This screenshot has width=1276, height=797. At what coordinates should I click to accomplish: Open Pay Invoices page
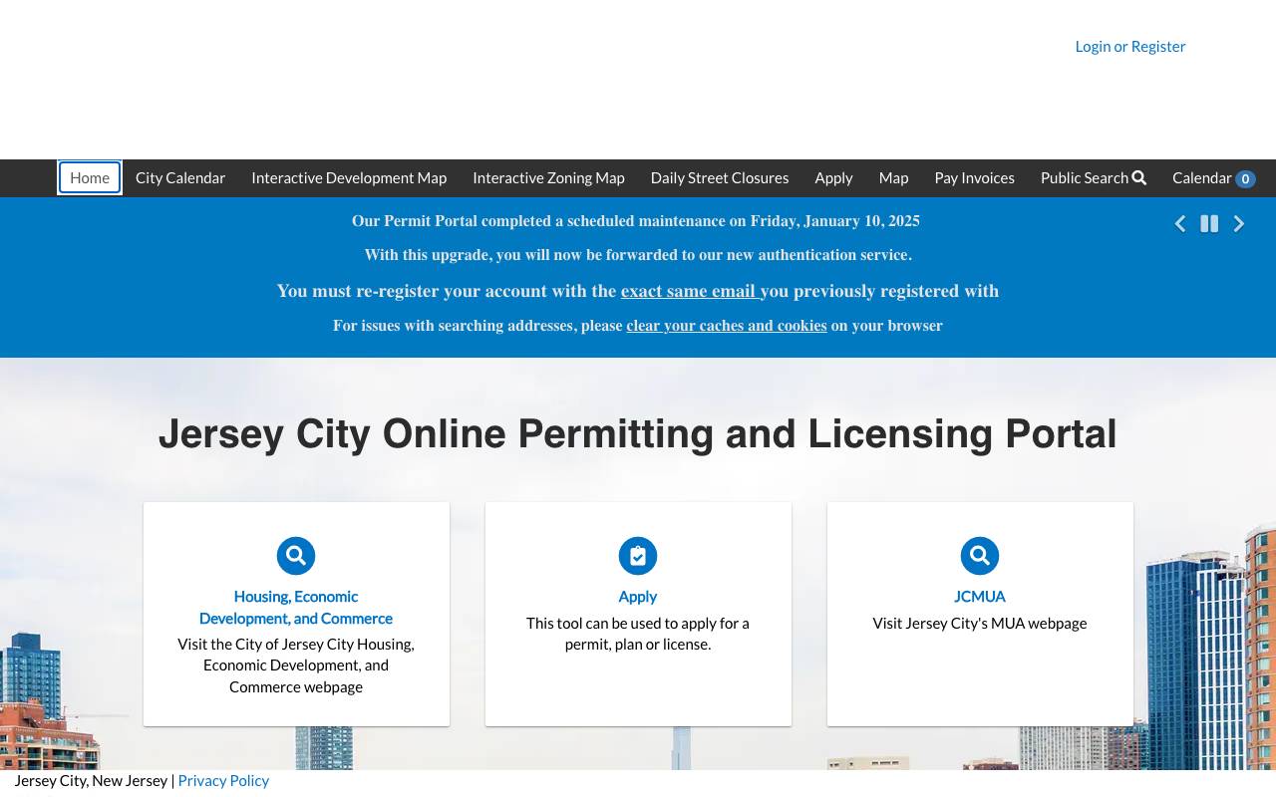coord(974,178)
